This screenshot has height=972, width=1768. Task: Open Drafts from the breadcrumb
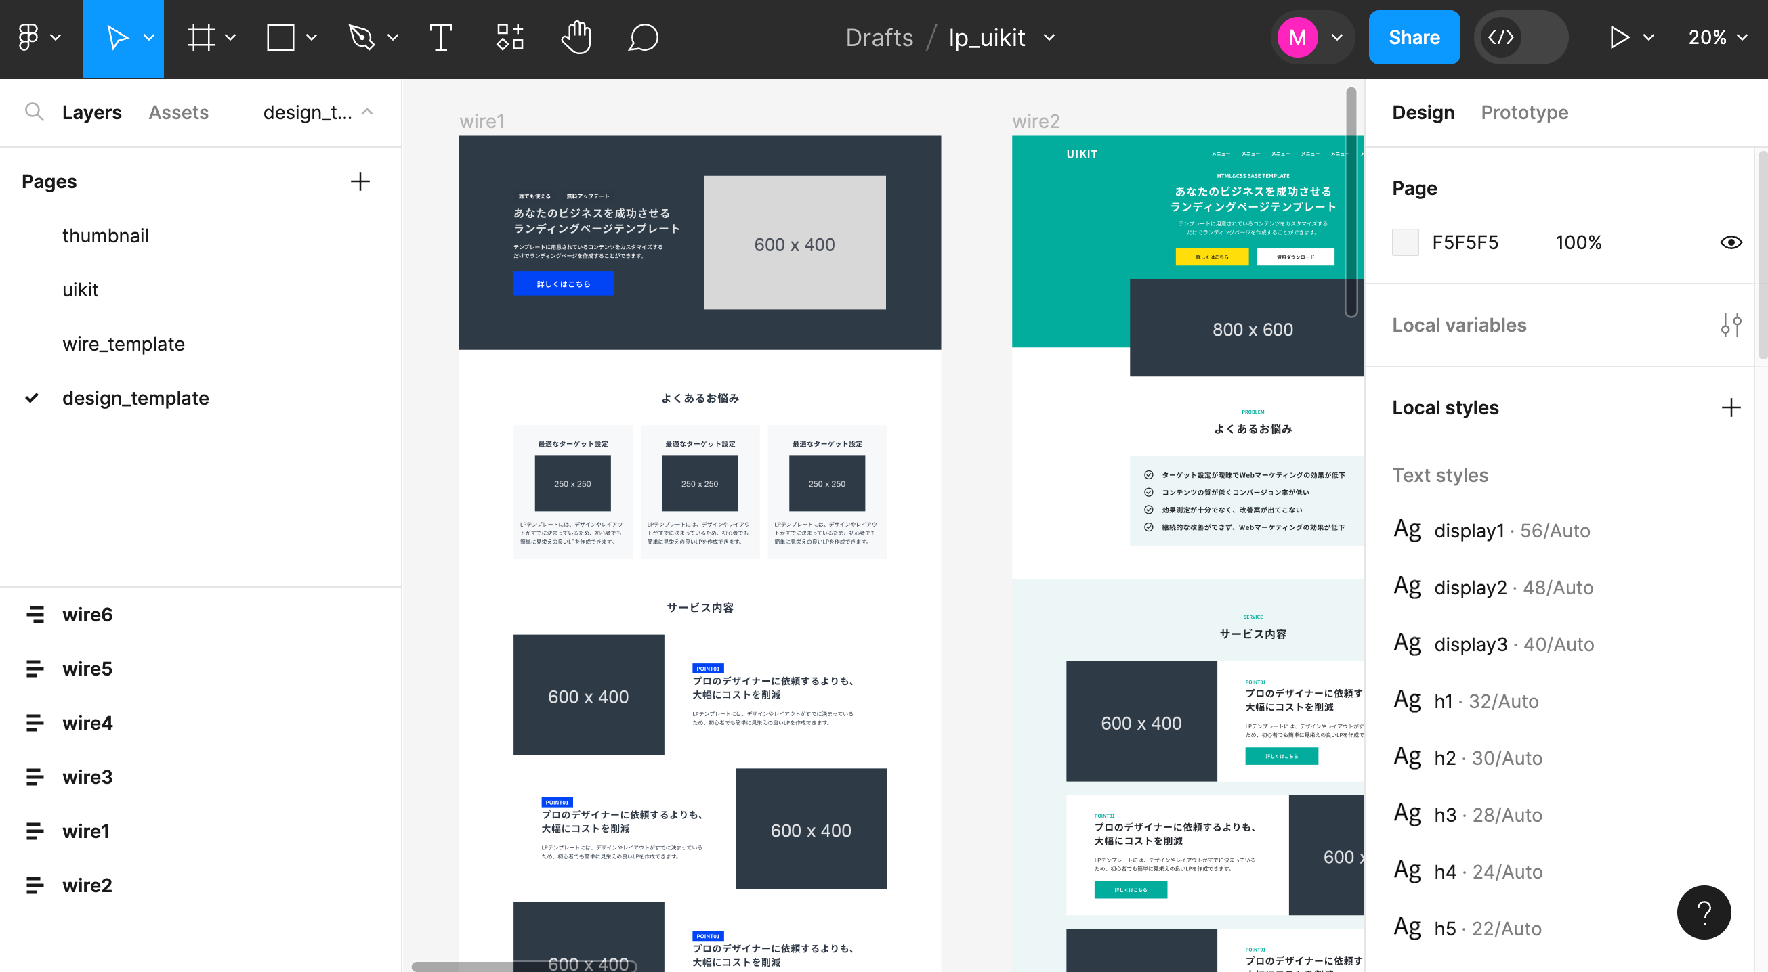[879, 37]
